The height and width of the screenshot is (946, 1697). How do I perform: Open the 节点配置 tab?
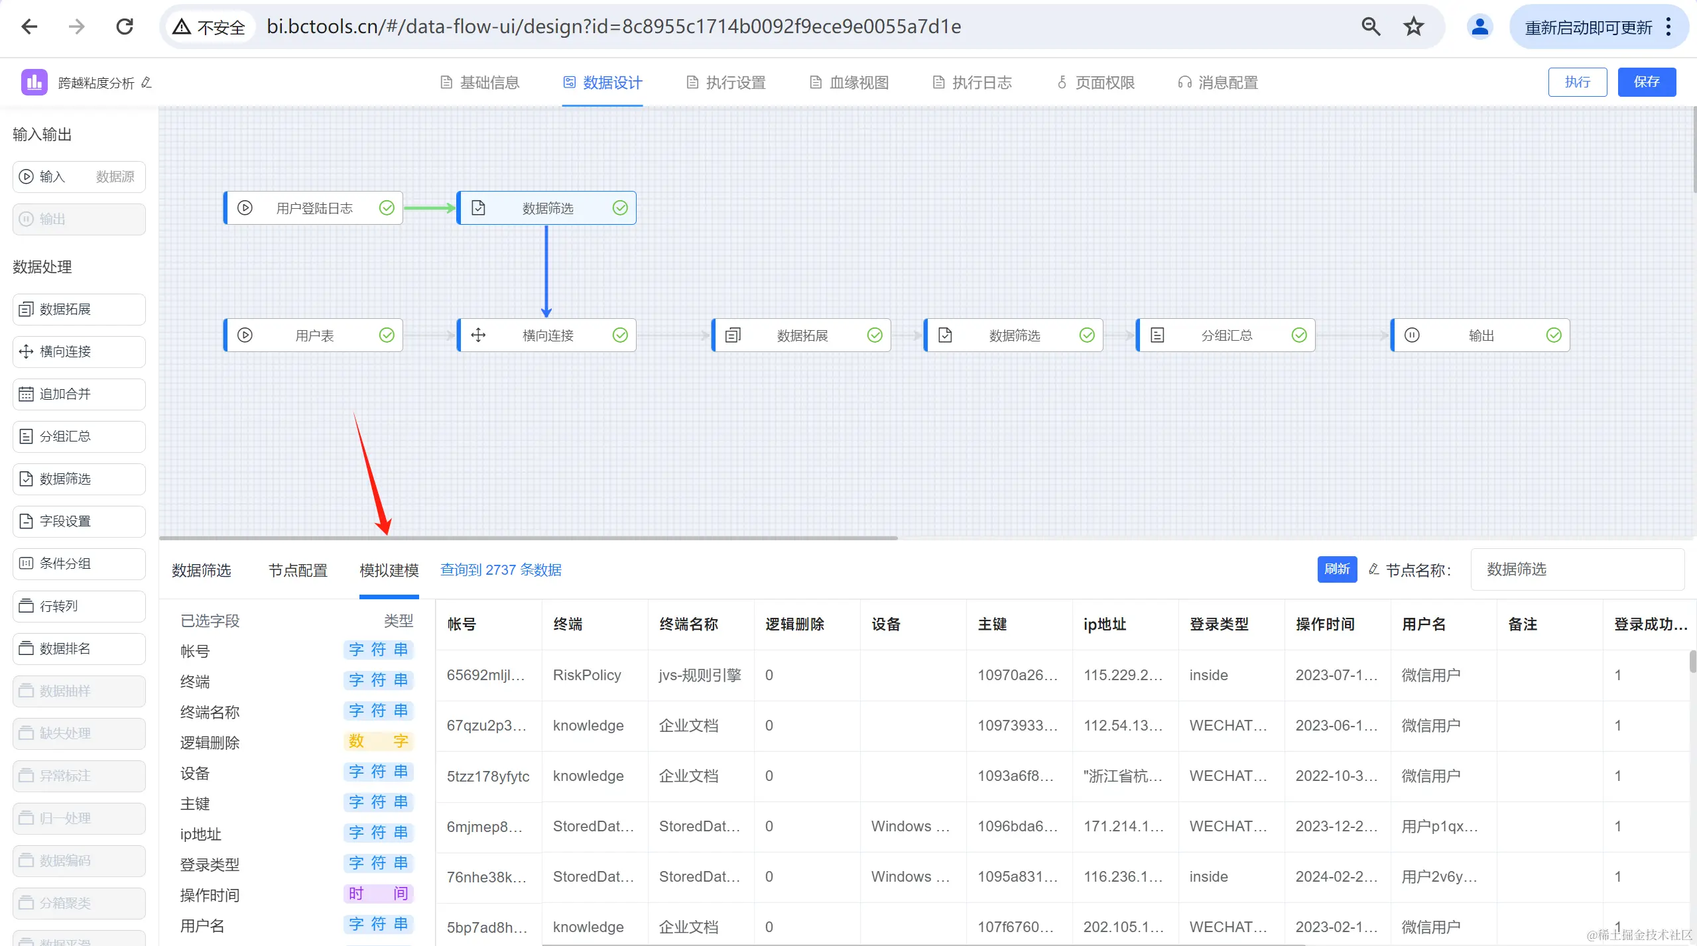[x=298, y=570]
